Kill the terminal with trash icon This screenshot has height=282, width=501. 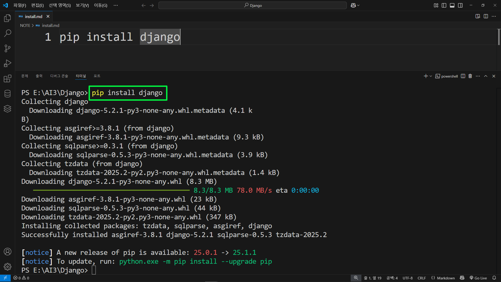coord(470,76)
